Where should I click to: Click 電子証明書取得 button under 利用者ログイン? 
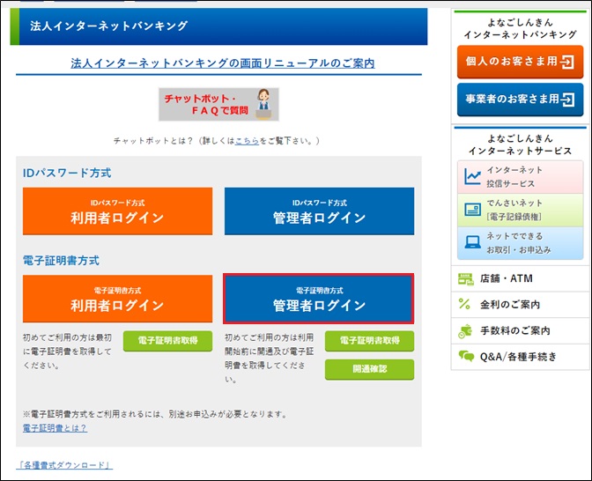167,341
